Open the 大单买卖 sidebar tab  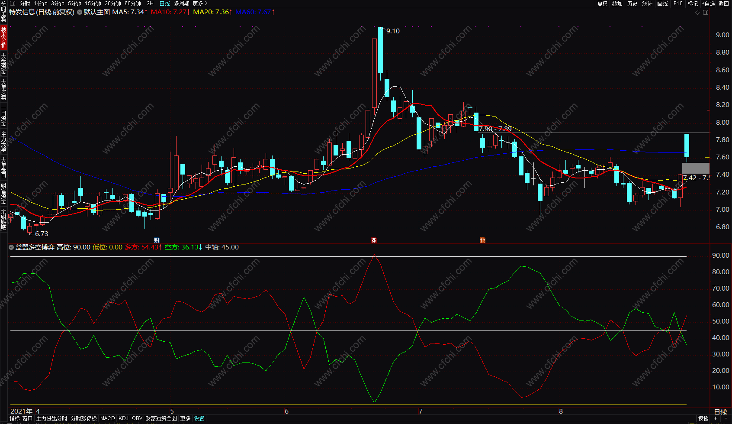[x=3, y=90]
